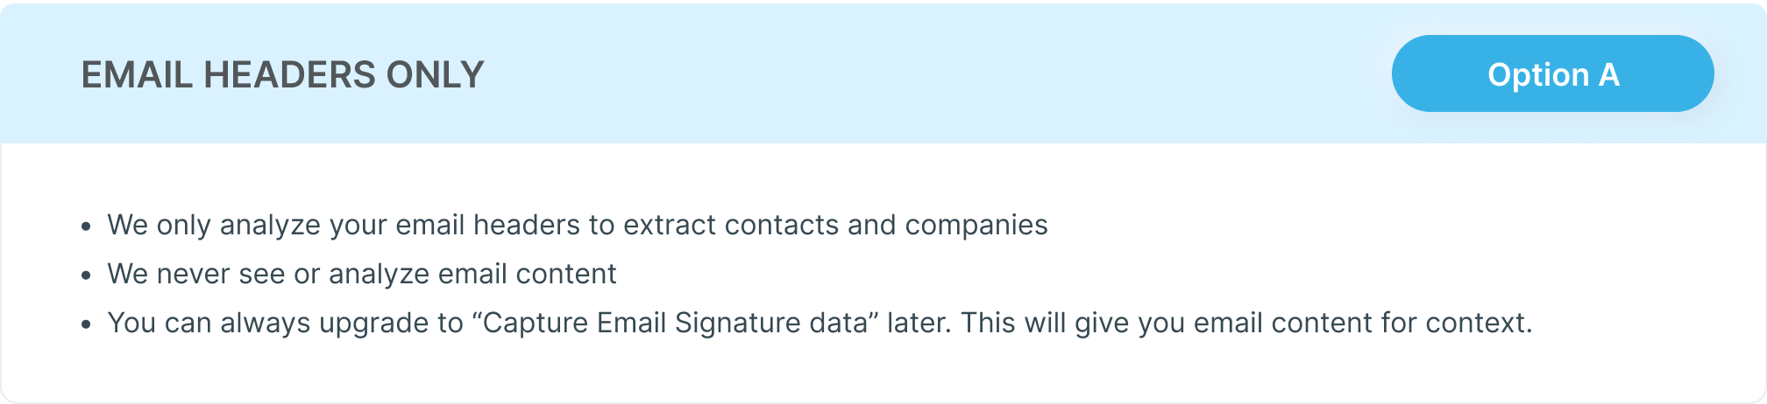Click the Option A button

click(x=1552, y=74)
